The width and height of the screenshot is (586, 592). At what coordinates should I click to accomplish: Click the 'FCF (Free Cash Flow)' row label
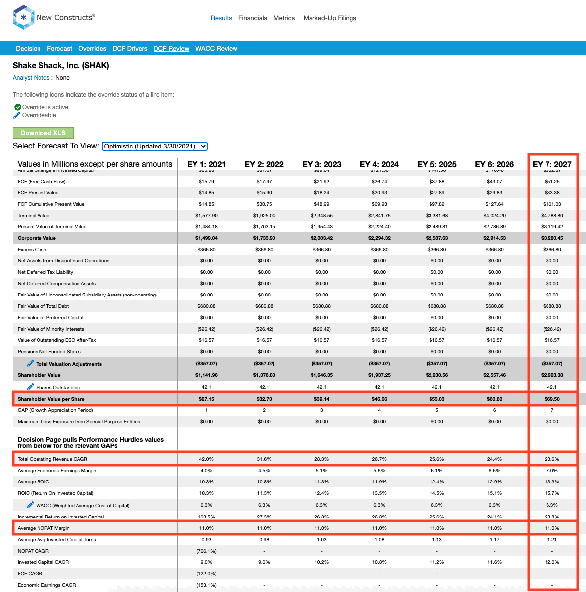pos(41,182)
